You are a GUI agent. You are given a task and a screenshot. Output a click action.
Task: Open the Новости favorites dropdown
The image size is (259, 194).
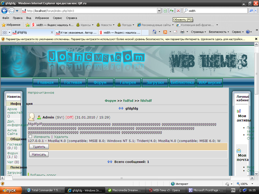click(105, 25)
